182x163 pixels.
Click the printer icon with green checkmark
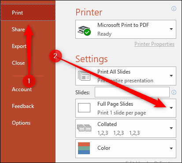click(84, 31)
